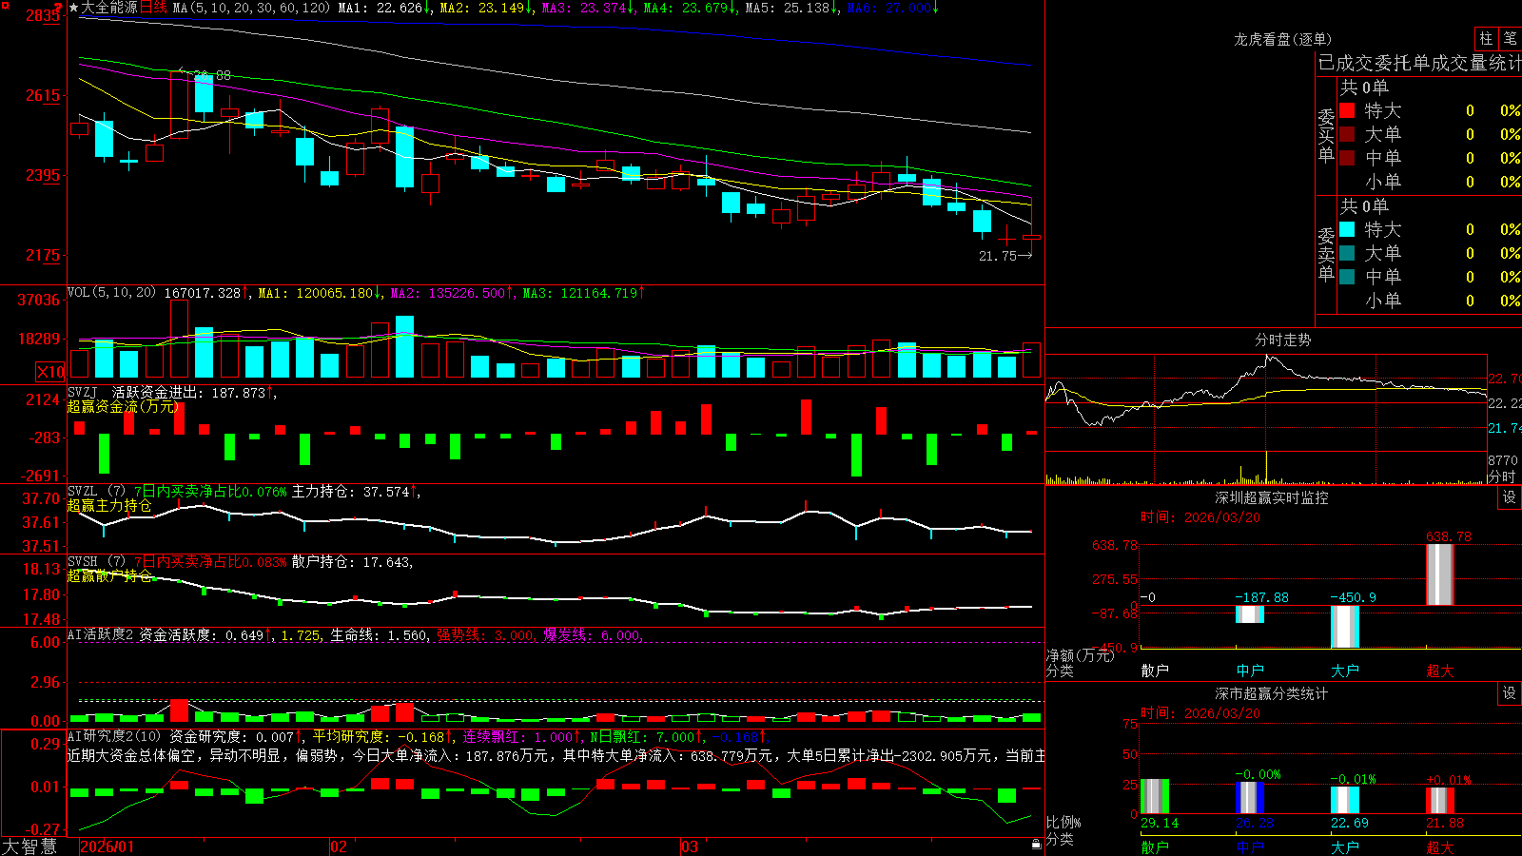The image size is (1522, 856).
Task: Click the SVZL (7) indicator name
Action: (x=96, y=491)
